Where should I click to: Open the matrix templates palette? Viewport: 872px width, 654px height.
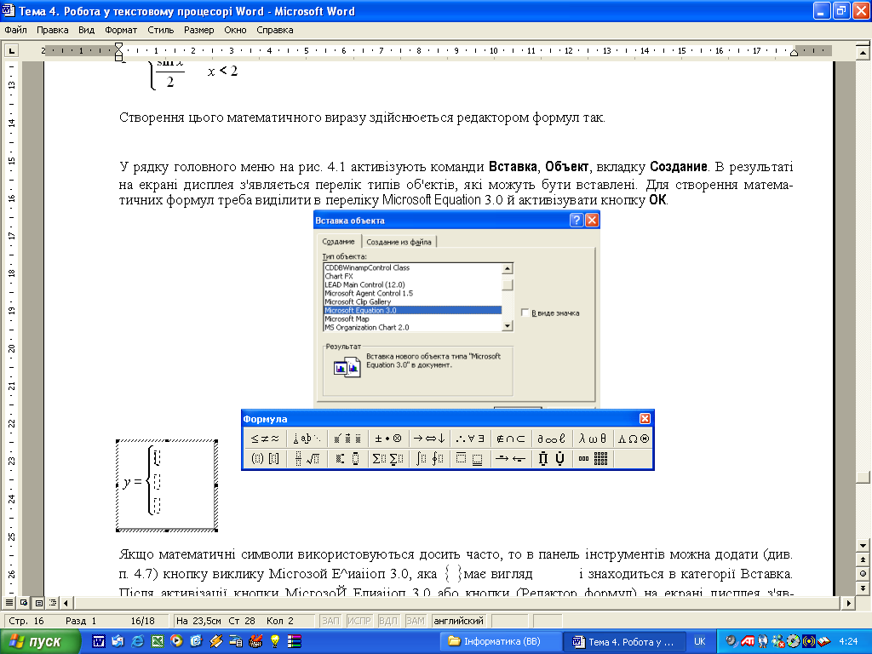coord(593,459)
